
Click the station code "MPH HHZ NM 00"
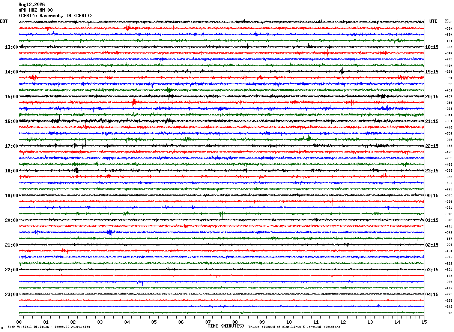[x=36, y=10]
